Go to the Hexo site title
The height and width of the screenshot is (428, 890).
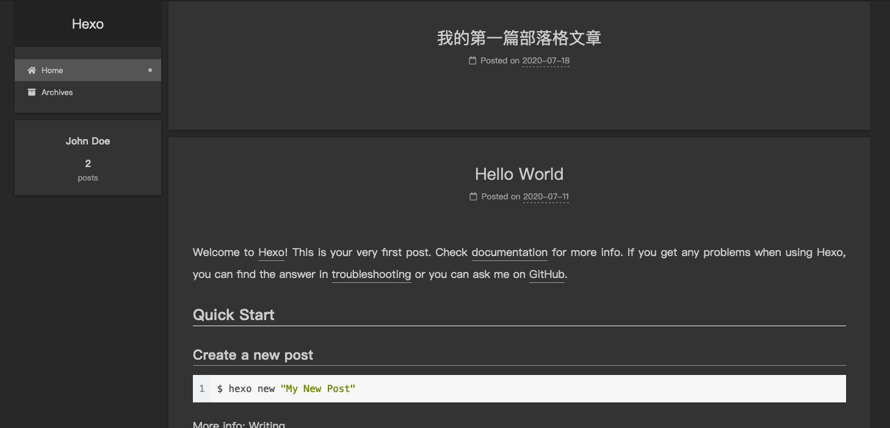click(x=88, y=24)
